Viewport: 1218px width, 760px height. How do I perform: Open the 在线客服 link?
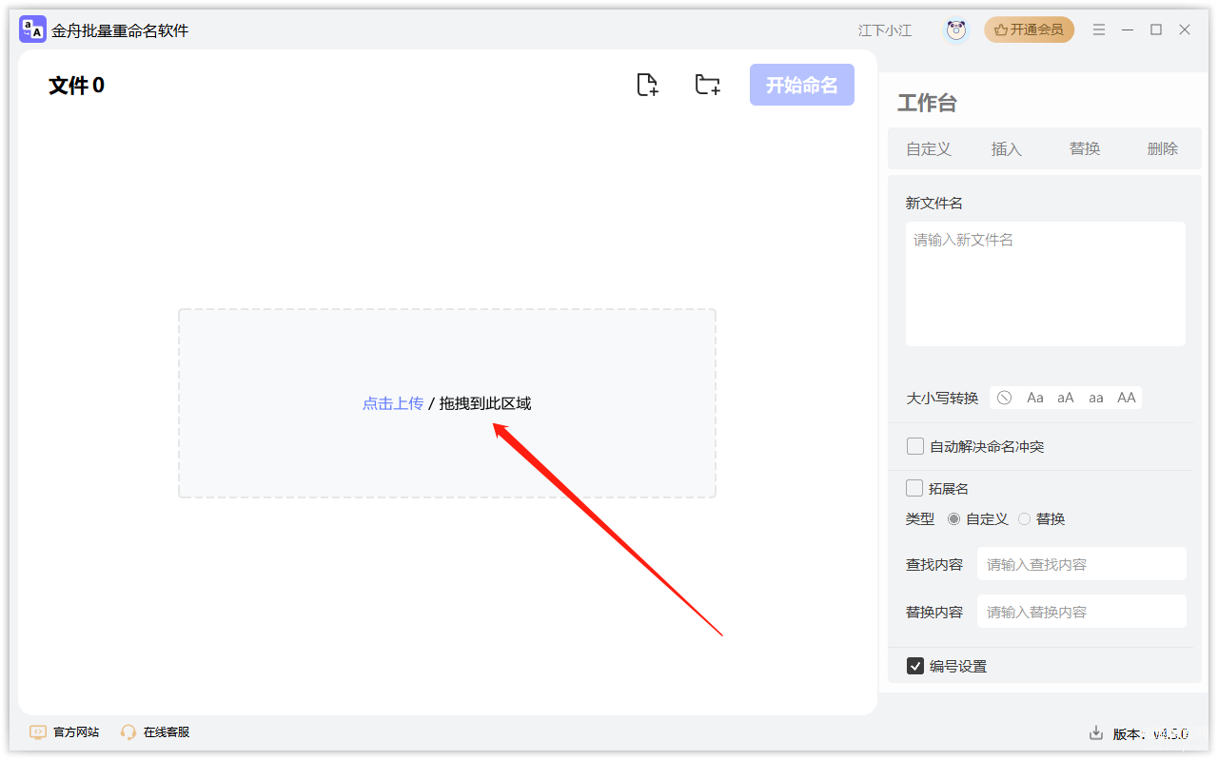tap(167, 732)
